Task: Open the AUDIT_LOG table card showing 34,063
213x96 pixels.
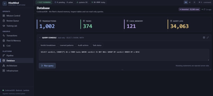Action: click(189, 24)
